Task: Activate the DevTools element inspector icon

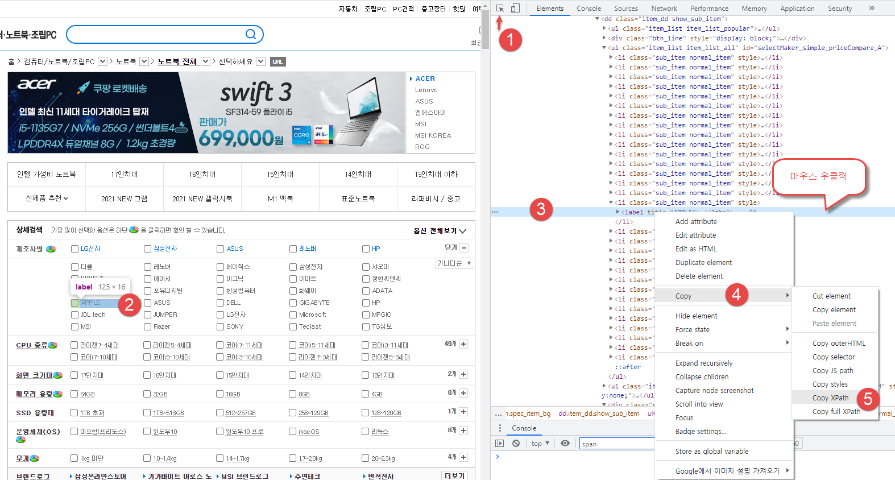Action: [x=500, y=9]
